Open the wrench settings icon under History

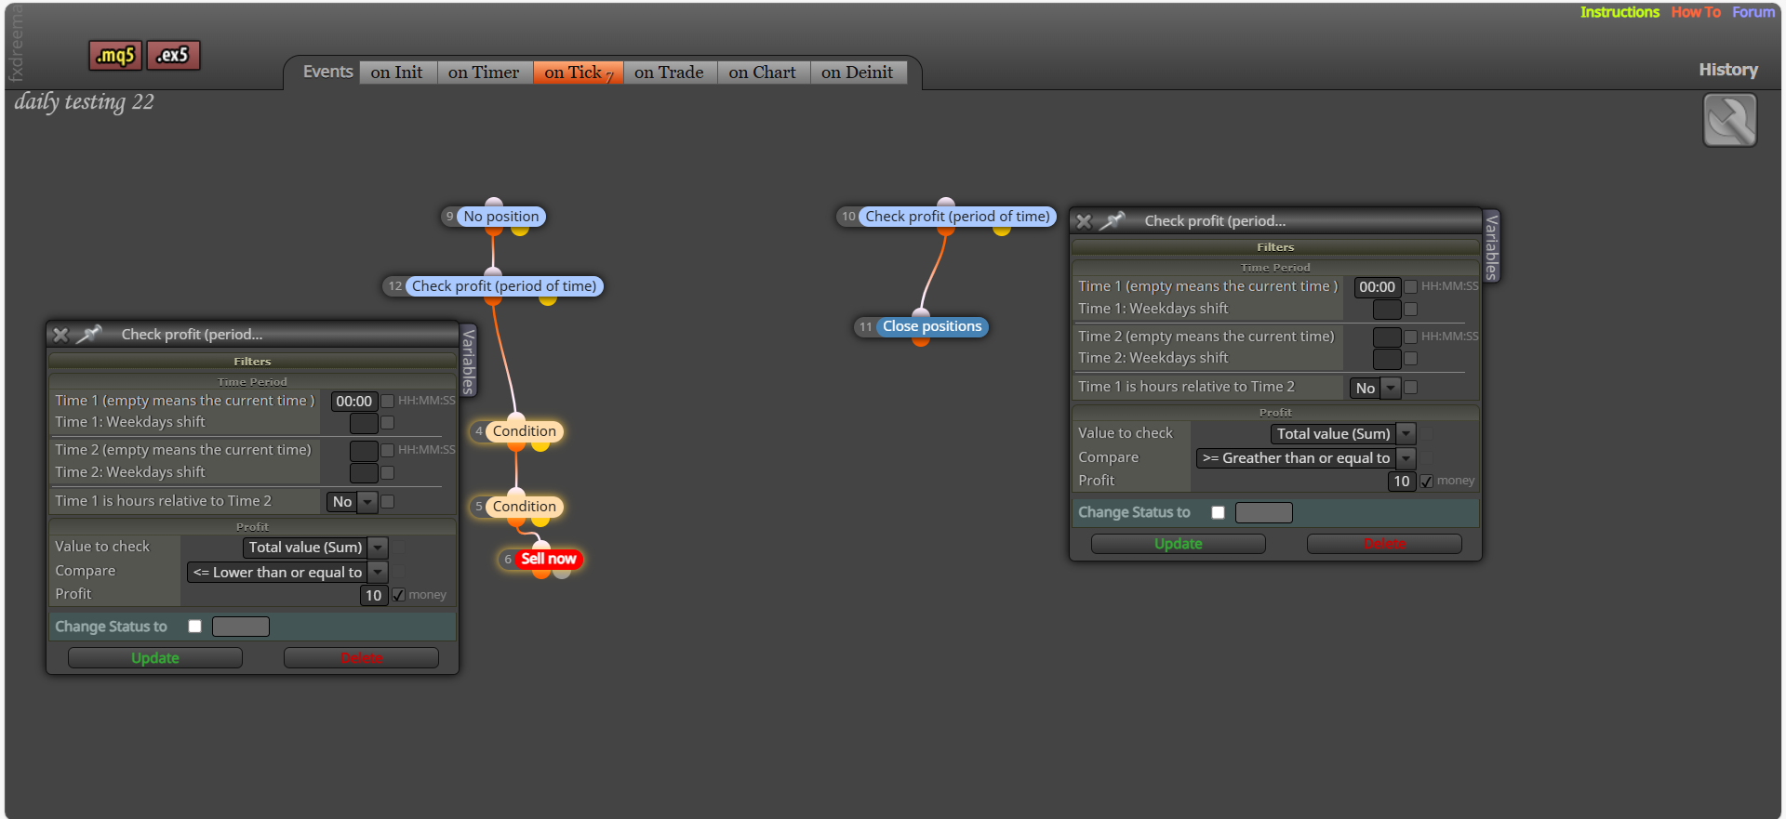[1729, 120]
